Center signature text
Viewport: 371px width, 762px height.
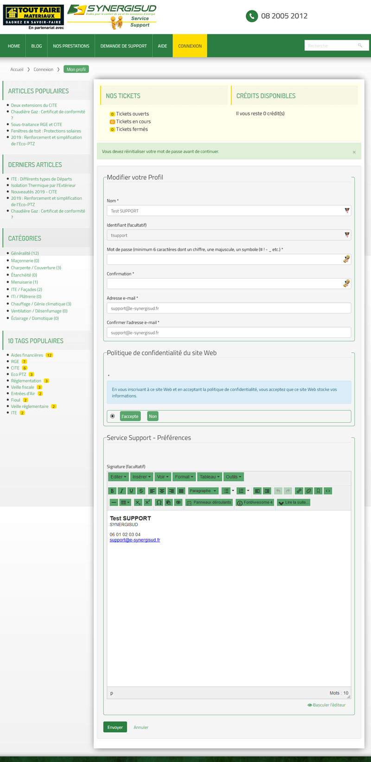(162, 491)
